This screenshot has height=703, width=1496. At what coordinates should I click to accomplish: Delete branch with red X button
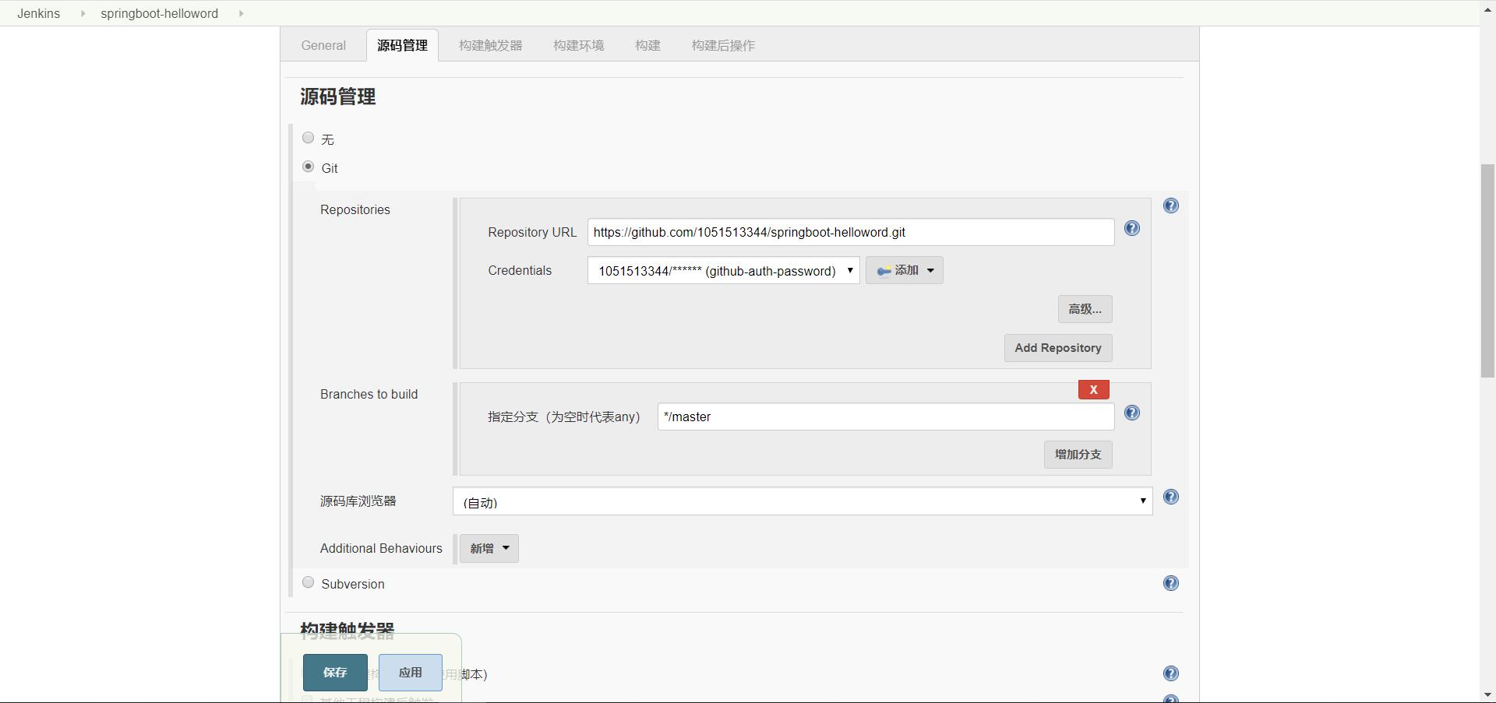(1093, 389)
